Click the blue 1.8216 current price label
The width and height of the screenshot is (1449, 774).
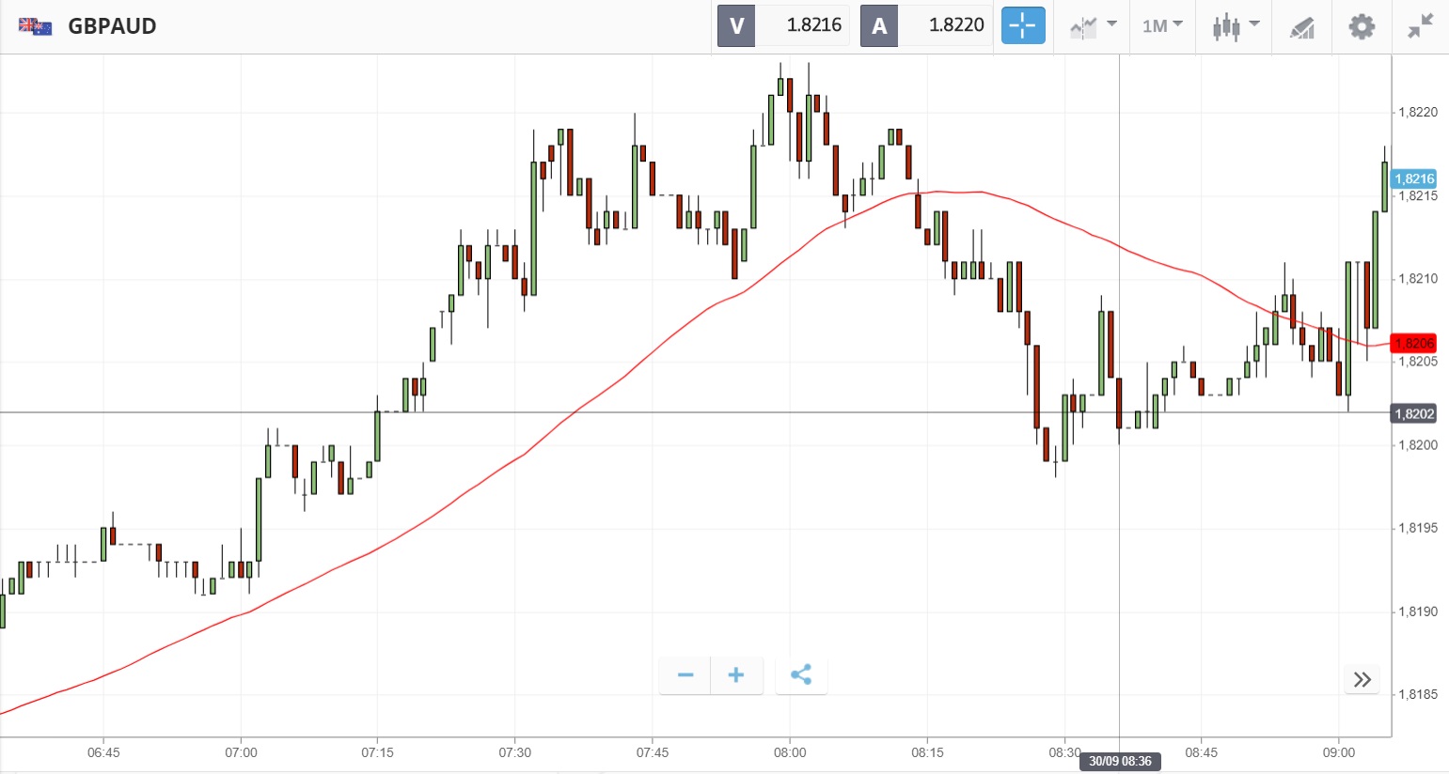[x=1414, y=178]
